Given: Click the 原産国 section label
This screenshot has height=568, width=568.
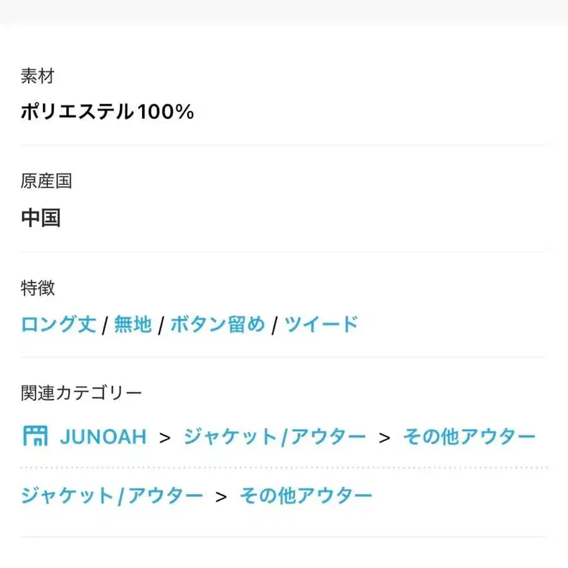Looking at the screenshot, I should [x=46, y=182].
